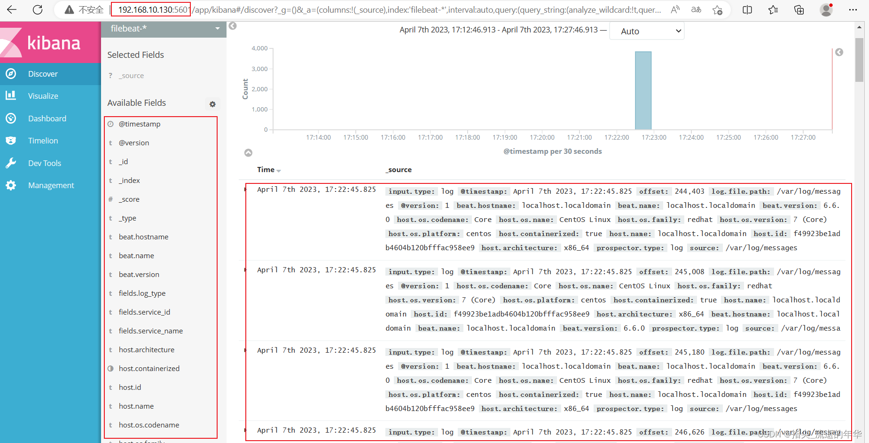Viewport: 869px width, 443px height.
Task: Add page to favorites star icon
Action: (x=717, y=10)
